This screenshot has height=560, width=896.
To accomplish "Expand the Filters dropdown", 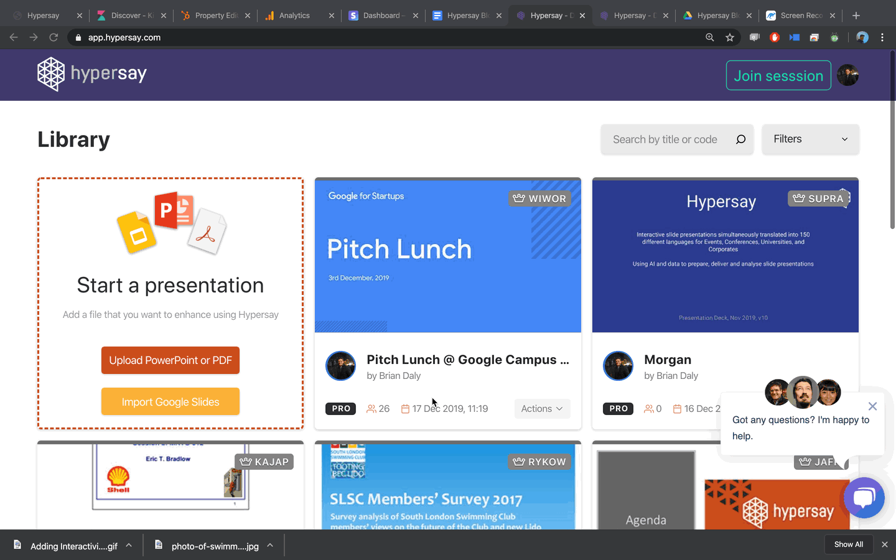I will [x=810, y=139].
